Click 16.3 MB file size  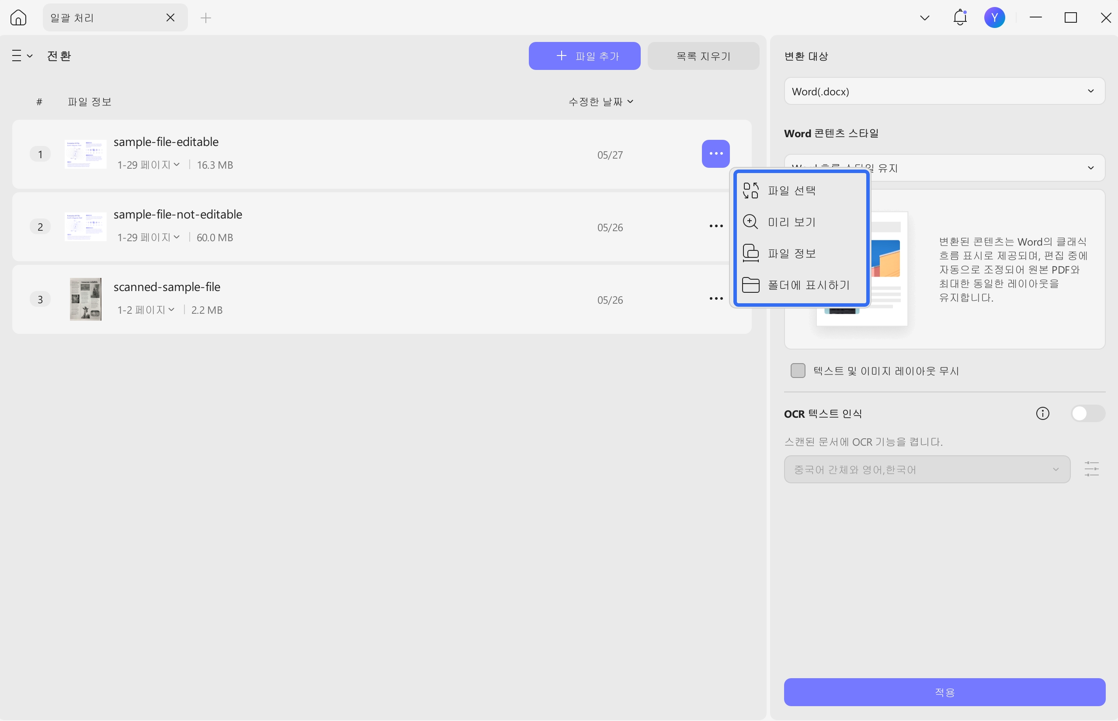tap(215, 165)
